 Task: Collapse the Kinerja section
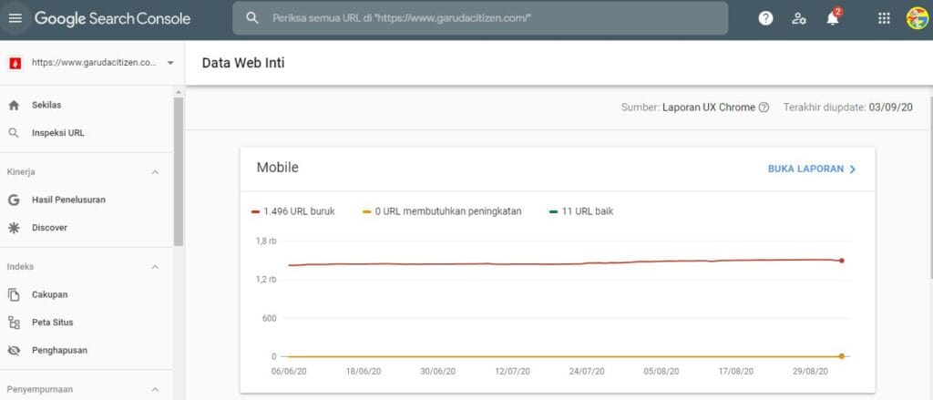pos(155,172)
